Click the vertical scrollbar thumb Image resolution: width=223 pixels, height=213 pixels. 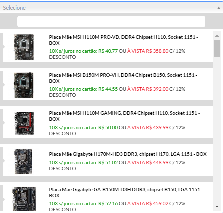217,48
